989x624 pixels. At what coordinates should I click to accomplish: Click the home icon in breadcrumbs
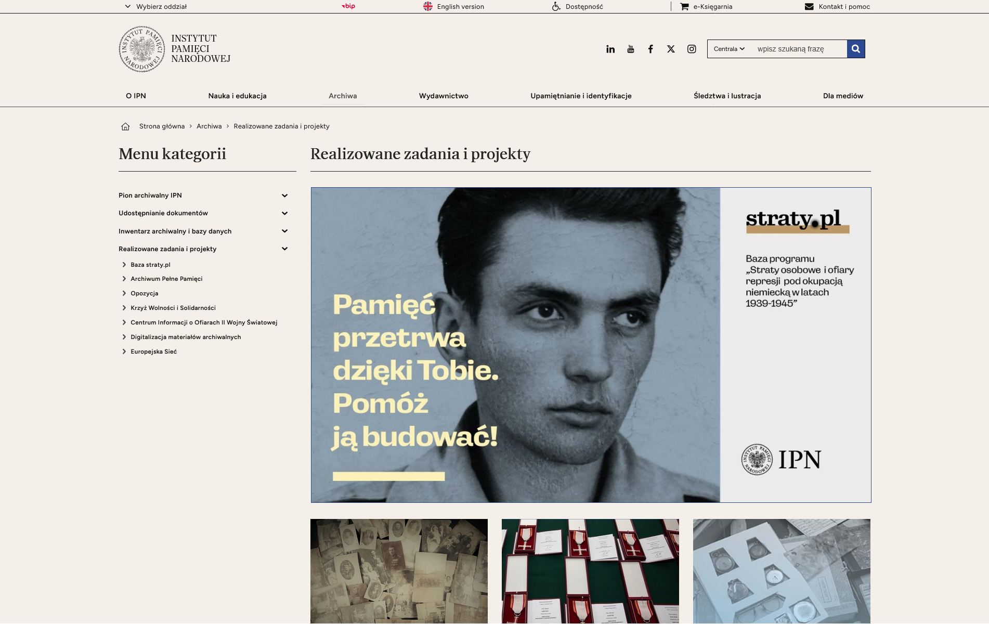click(125, 126)
